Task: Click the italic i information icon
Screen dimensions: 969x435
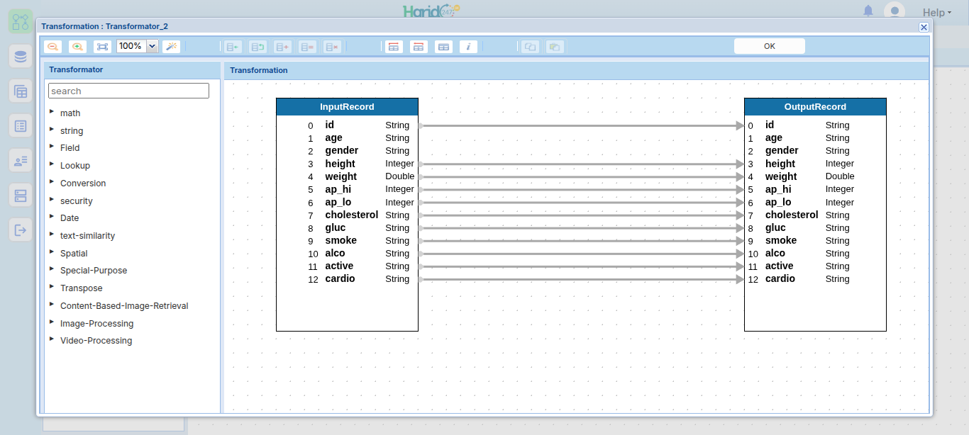Action: pyautogui.click(x=468, y=47)
